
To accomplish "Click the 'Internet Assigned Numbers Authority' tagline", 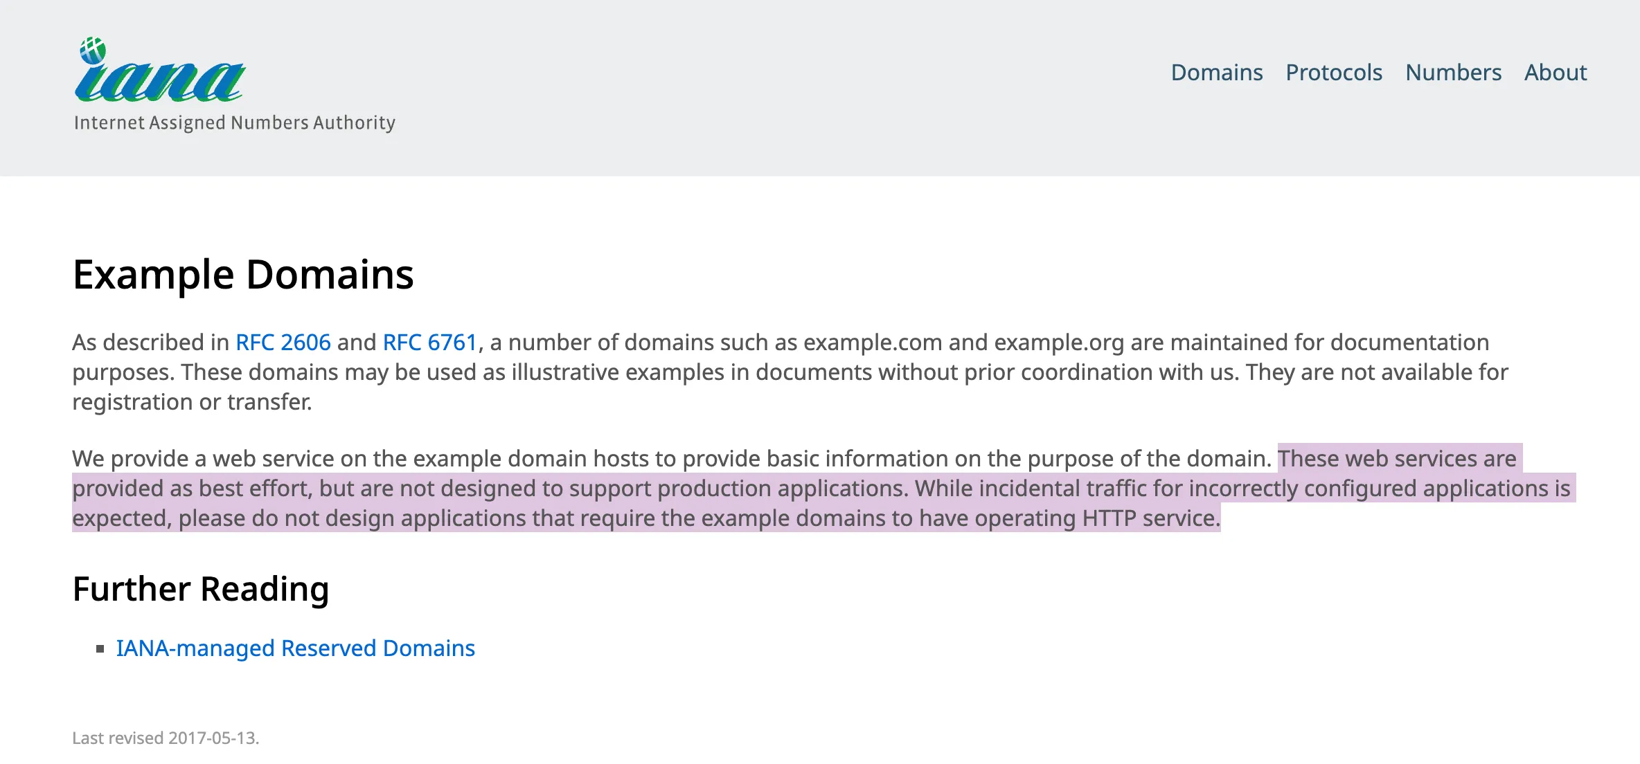I will 235,122.
